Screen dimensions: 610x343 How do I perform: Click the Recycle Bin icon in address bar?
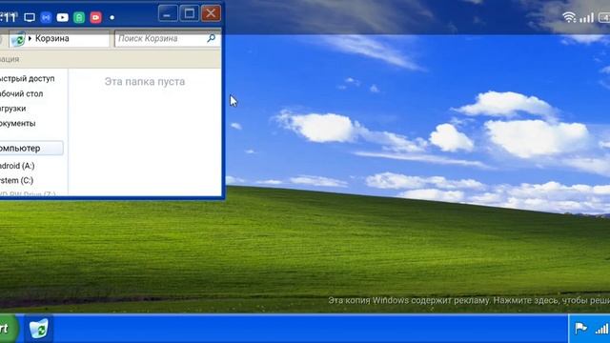click(x=18, y=39)
